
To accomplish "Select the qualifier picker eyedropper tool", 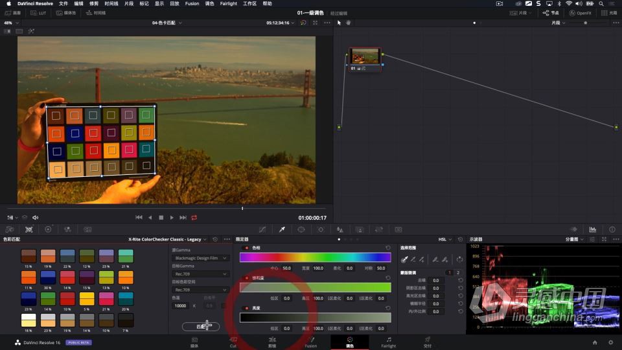I will pos(404,259).
